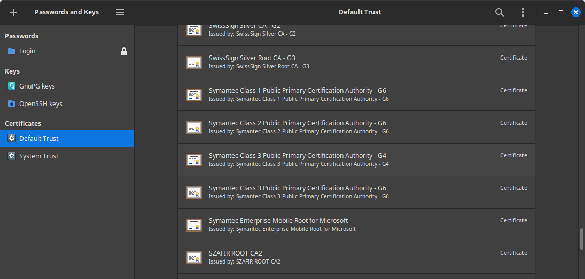Screen dimensions: 585x279
Task: Click the Default Trust gear icon
Action: coord(12,138)
